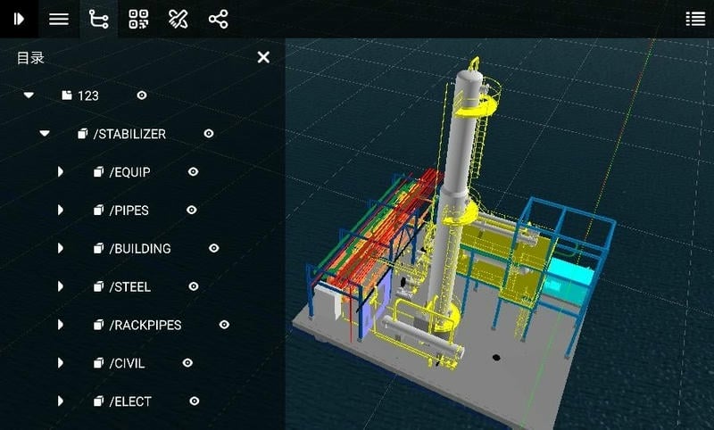
Task: Close the 目录 directory panel
Action: coord(263,57)
